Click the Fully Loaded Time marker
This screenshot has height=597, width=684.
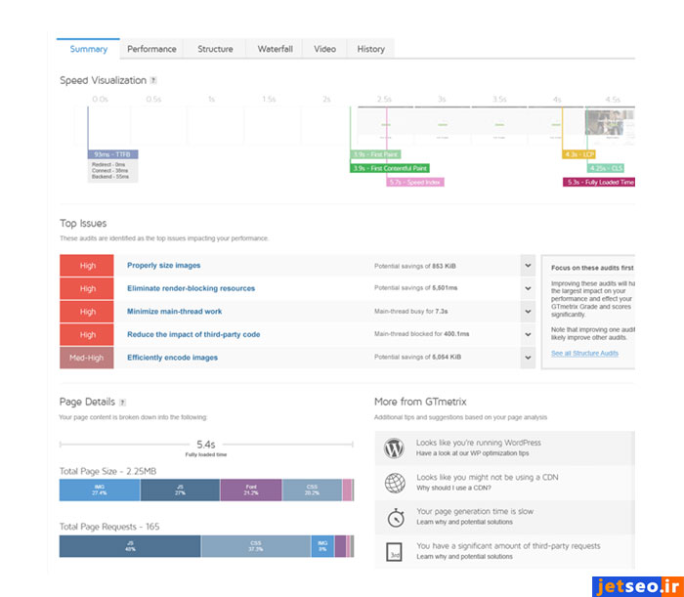click(x=599, y=182)
